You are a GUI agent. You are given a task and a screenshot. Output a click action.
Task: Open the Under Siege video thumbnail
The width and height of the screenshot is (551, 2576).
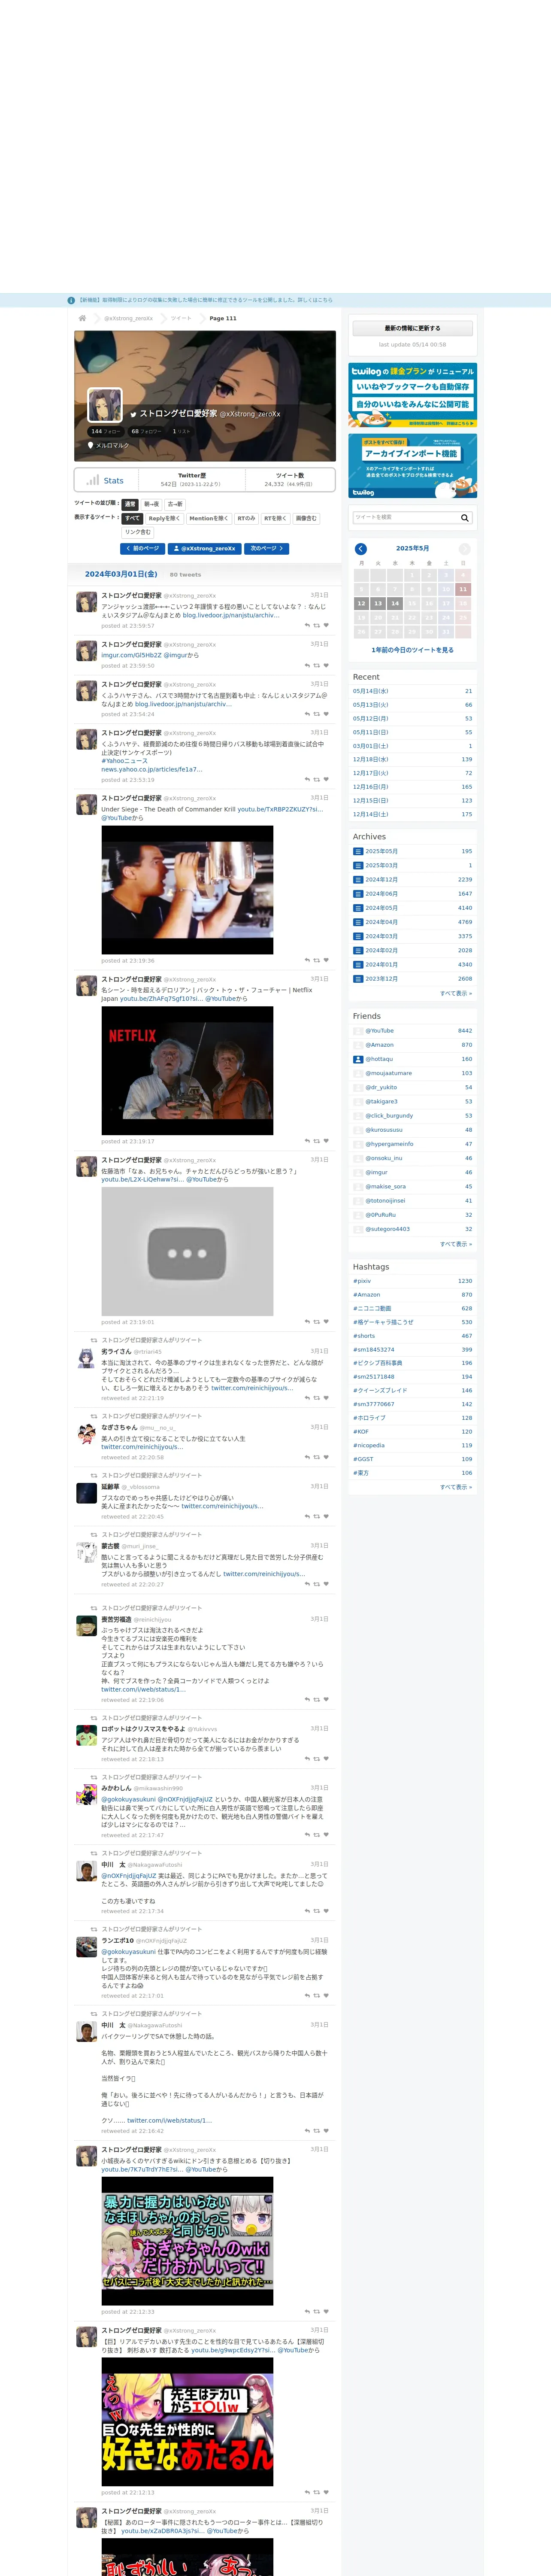(187, 889)
